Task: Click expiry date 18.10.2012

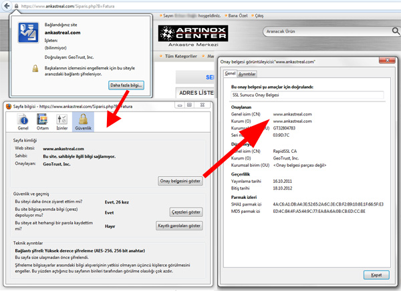Action: click(282, 188)
